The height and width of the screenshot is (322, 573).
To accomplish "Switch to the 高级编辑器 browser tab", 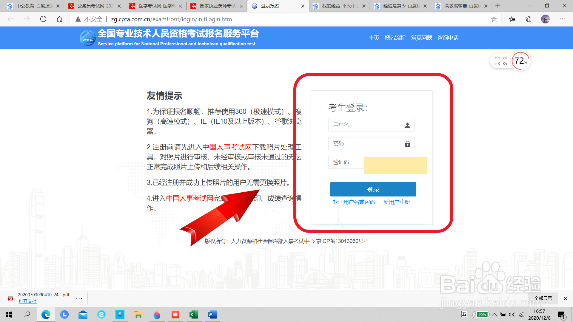I will [x=462, y=6].
